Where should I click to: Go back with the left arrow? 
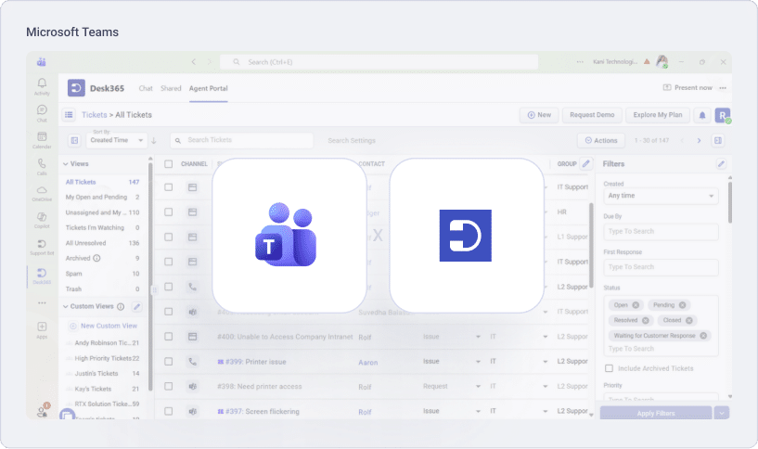click(x=194, y=62)
